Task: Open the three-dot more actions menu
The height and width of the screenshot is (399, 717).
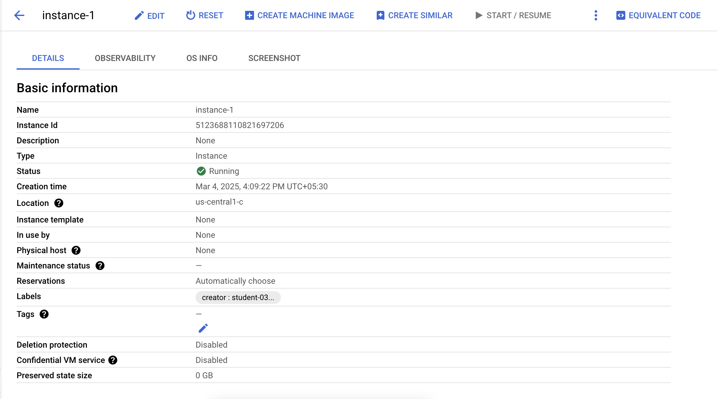Action: [x=595, y=15]
